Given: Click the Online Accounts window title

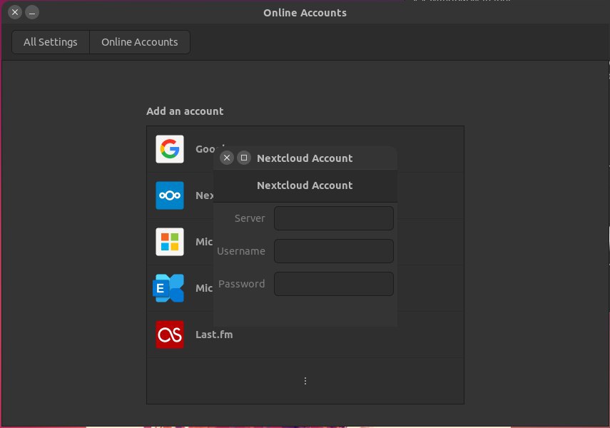Looking at the screenshot, I should pyautogui.click(x=305, y=13).
